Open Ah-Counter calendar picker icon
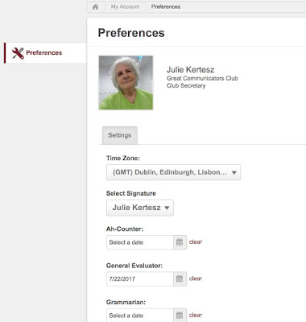Image resolution: width=306 pixels, height=322 pixels. click(x=180, y=242)
